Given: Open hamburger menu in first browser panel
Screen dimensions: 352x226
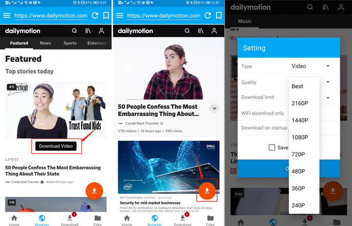Looking at the screenshot, I should pyautogui.click(x=7, y=16).
